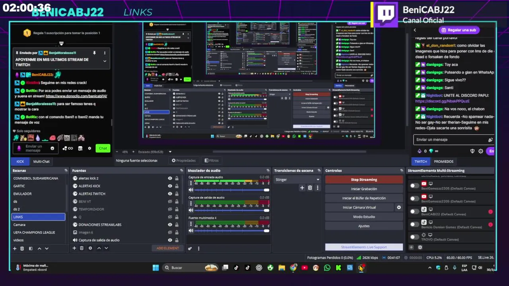The image size is (509, 286).
Task: Open YouTube icon in taskbar
Action: coord(304,268)
